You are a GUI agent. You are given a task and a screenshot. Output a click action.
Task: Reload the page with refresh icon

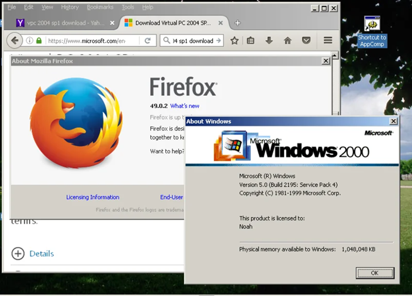tap(148, 41)
